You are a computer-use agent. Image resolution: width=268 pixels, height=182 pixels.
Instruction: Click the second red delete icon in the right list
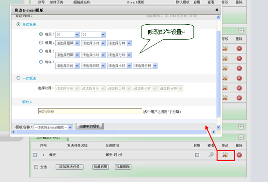click(239, 58)
